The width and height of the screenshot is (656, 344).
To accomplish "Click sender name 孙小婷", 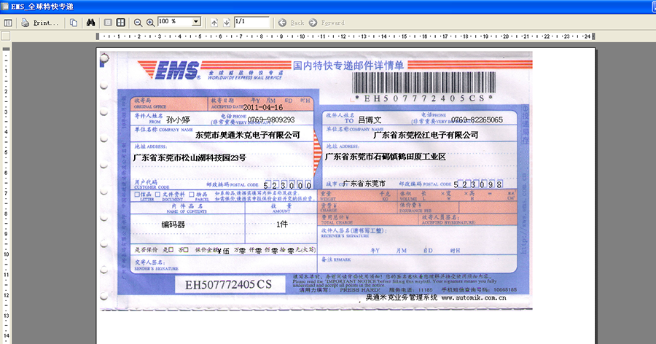I will point(179,120).
